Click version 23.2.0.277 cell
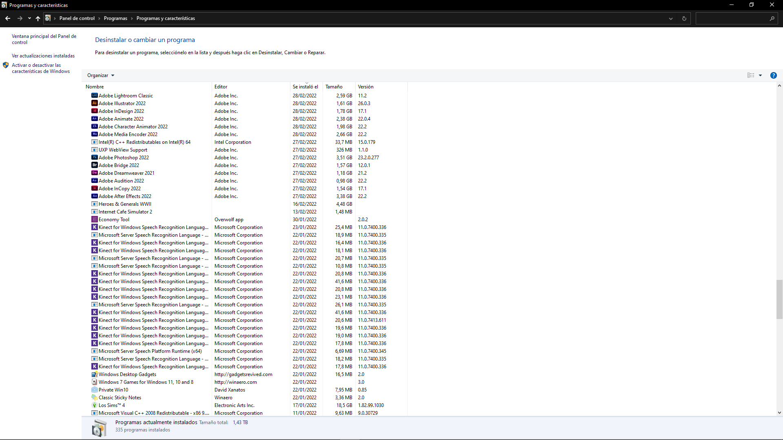783x440 pixels. coord(368,158)
